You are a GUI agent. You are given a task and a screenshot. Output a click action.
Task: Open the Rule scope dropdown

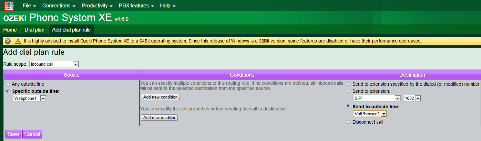[x=54, y=64]
